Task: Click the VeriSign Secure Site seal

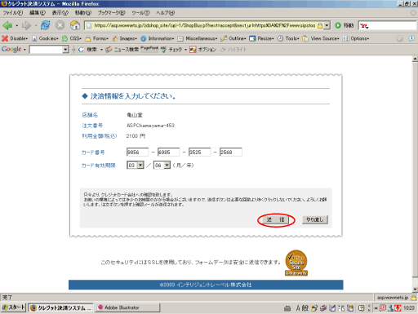Action: (296, 263)
